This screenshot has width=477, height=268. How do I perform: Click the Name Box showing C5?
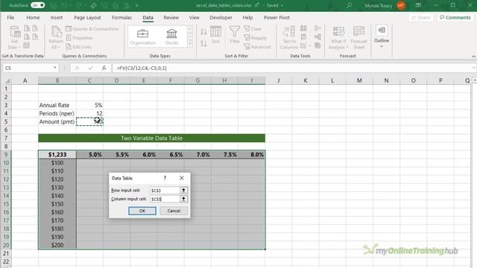(x=28, y=68)
